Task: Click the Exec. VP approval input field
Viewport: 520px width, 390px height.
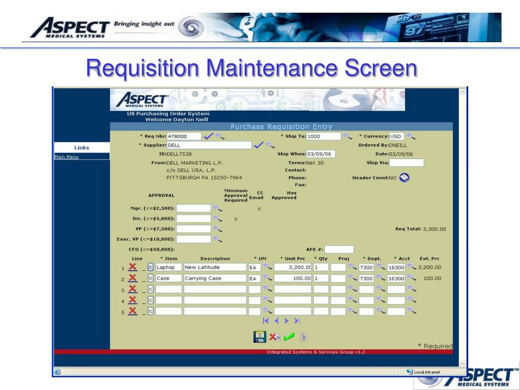Action: (193, 239)
